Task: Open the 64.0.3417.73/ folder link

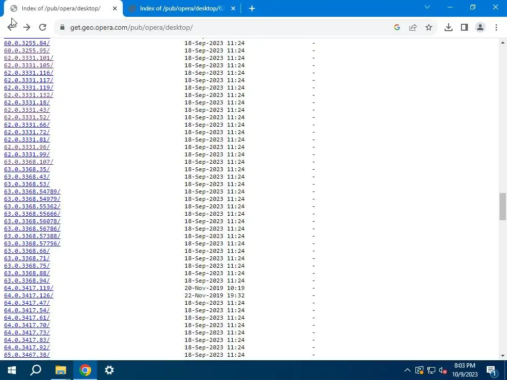Action: tap(27, 333)
